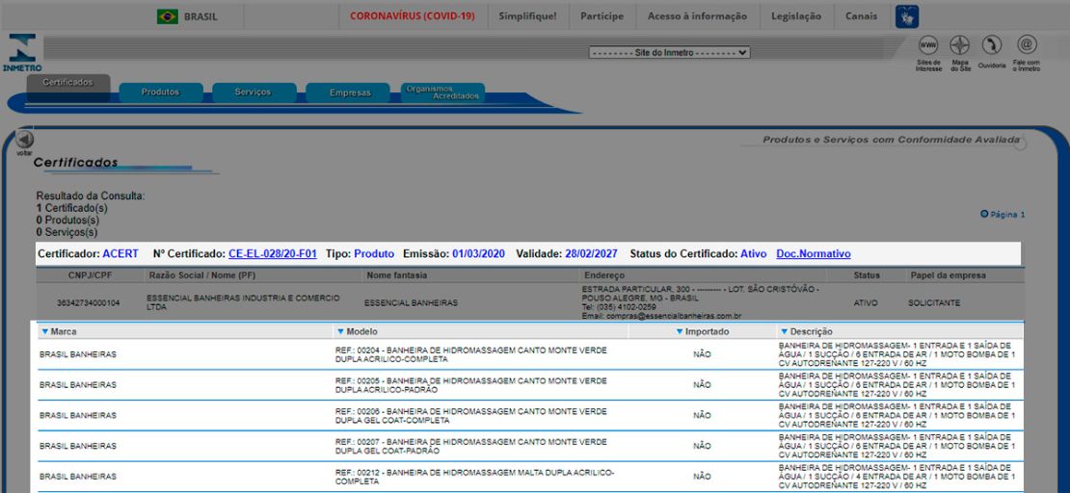Click Papel da empresa column header

tap(948, 275)
